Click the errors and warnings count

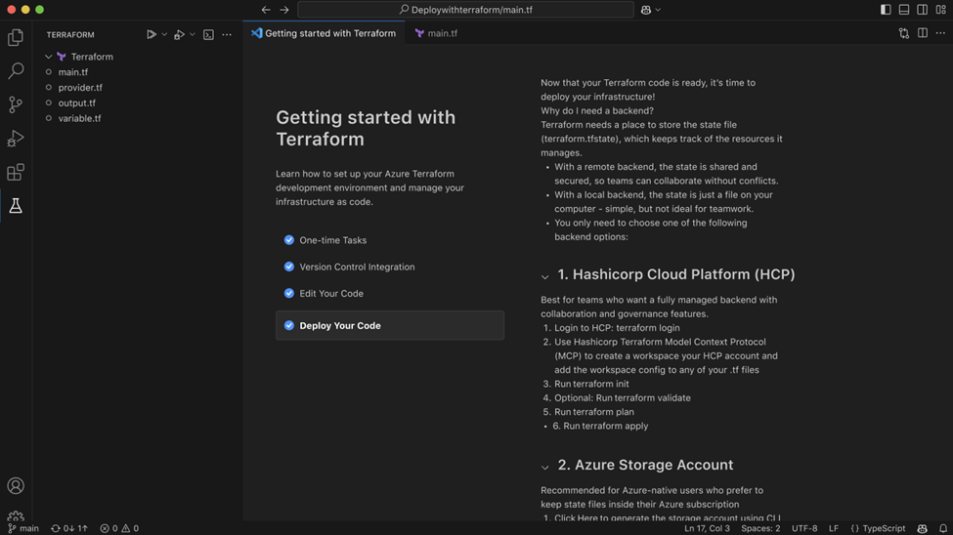tap(119, 528)
